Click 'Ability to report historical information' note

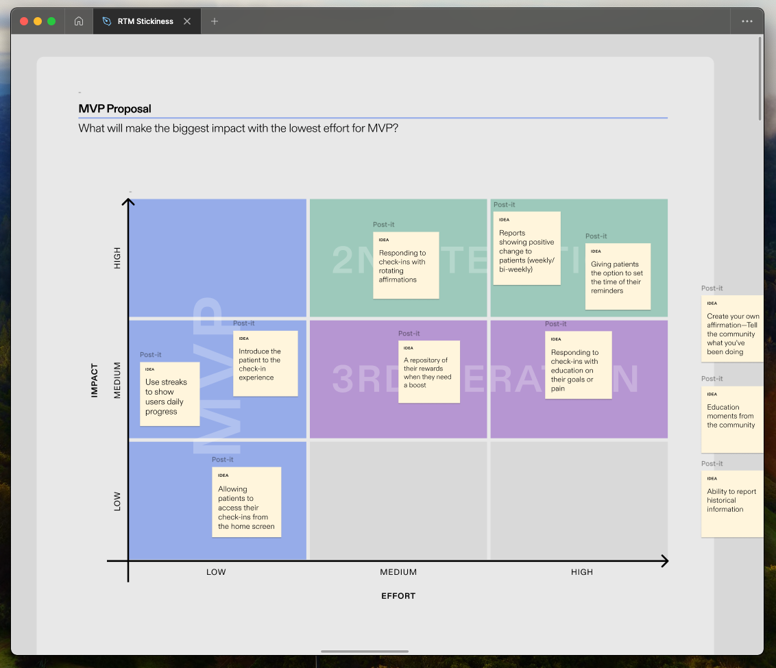pos(732,504)
